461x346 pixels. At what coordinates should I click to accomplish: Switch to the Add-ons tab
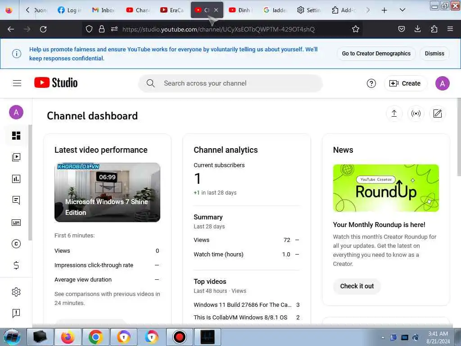coord(344,10)
